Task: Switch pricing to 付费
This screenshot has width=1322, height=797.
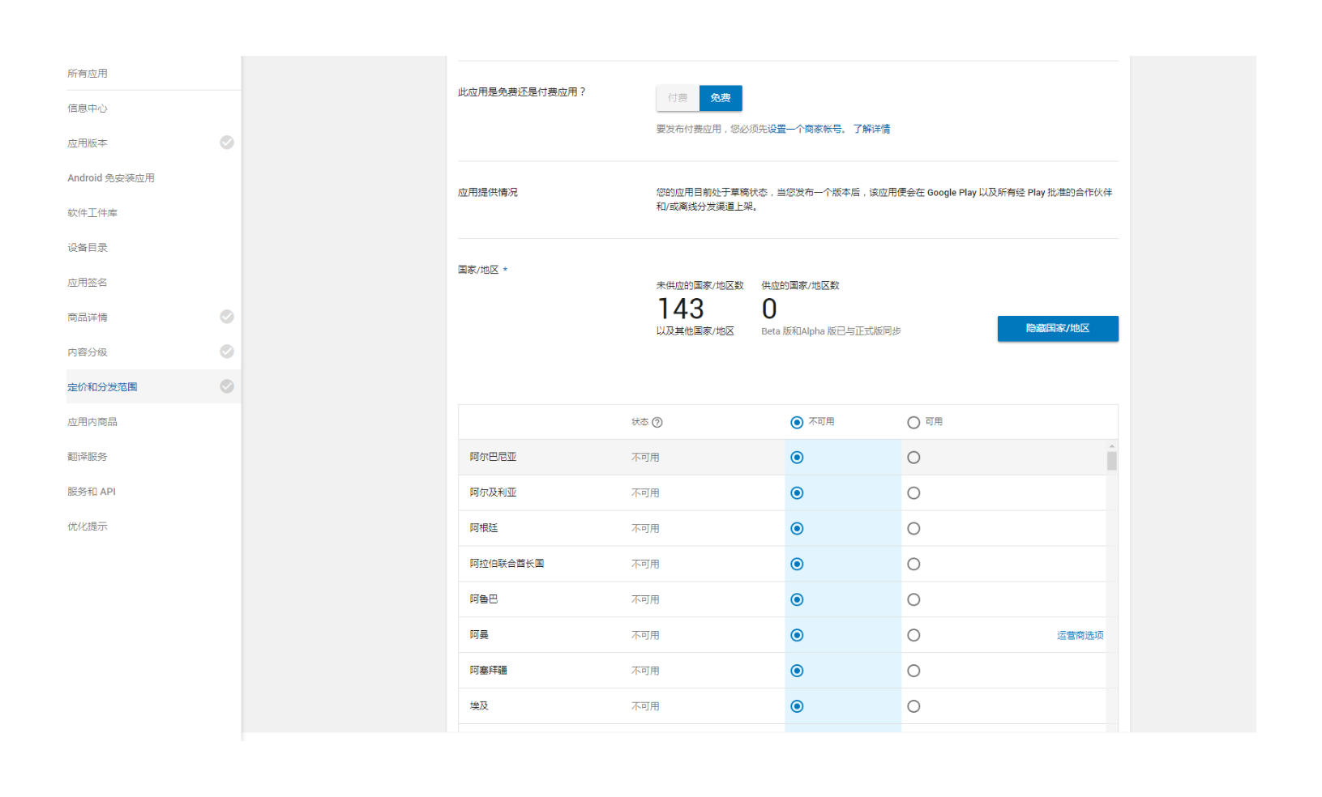Action: point(677,98)
